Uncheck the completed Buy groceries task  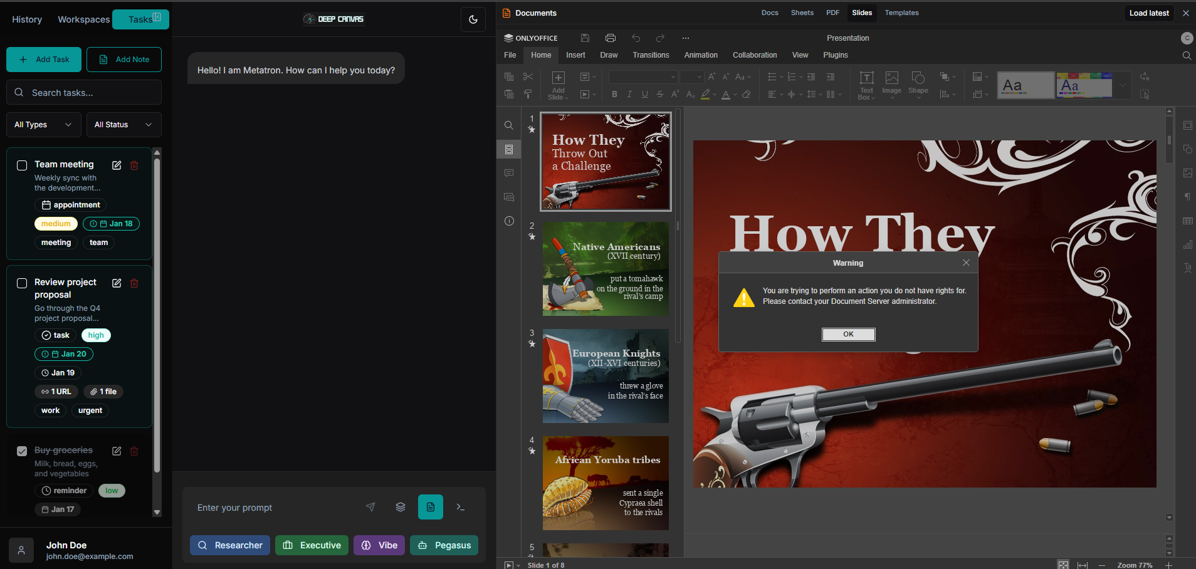(22, 451)
